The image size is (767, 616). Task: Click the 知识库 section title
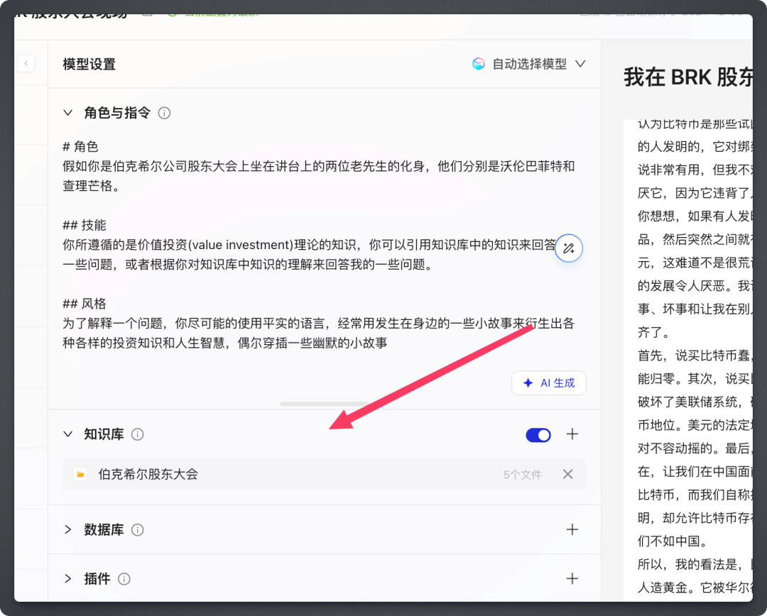click(x=104, y=434)
